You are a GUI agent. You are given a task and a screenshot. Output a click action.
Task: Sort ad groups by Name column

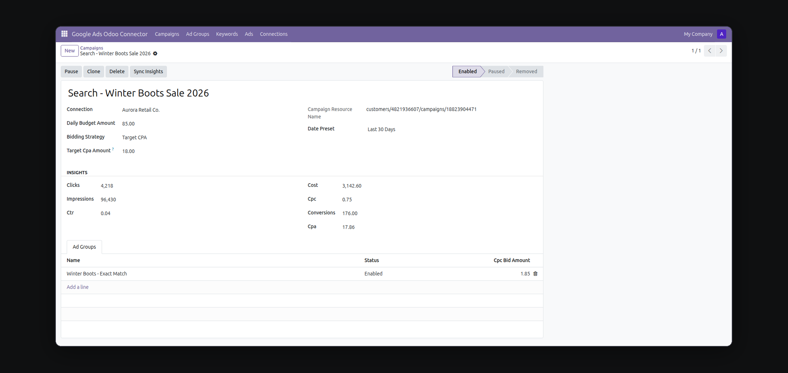73,260
